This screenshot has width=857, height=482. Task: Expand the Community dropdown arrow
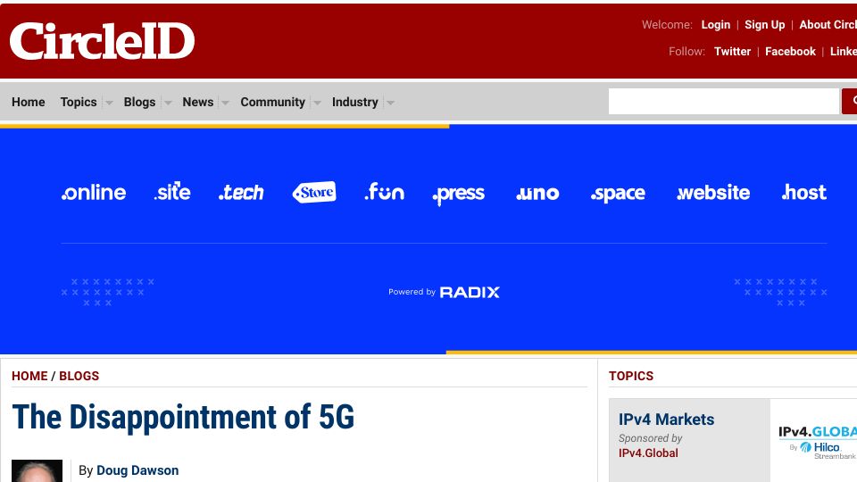pos(316,102)
